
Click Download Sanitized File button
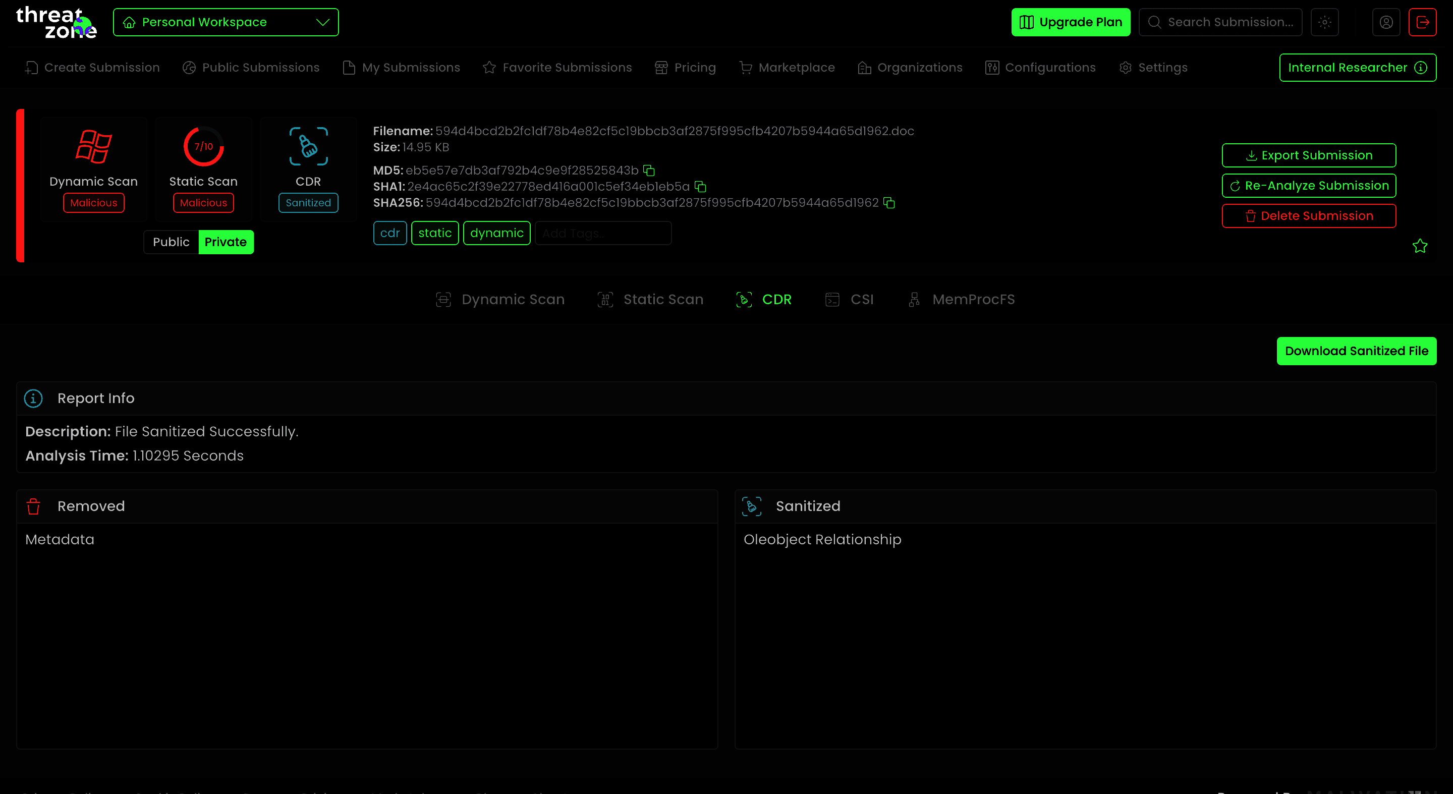[x=1356, y=351]
